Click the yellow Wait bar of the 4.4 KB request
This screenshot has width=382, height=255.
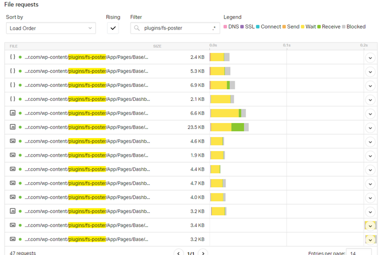(x=215, y=170)
